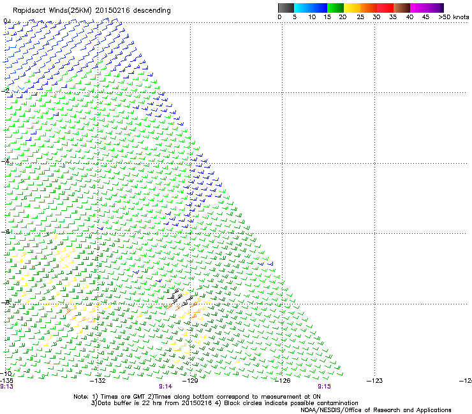Click the purple '9:13' time label

click(6, 387)
